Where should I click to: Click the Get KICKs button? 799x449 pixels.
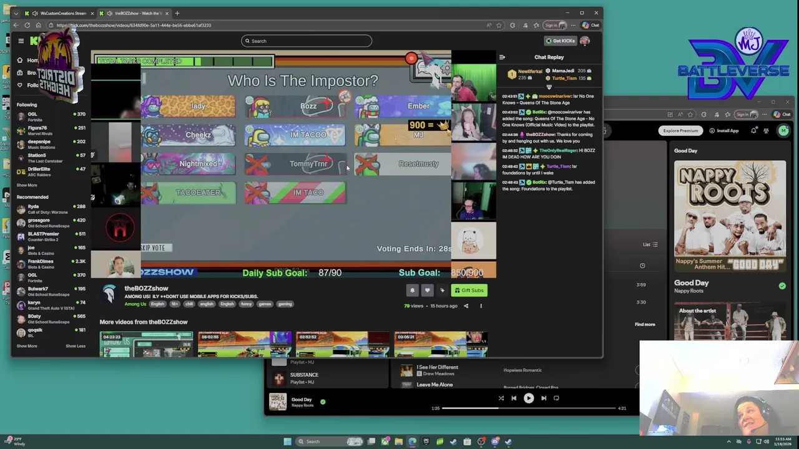(x=560, y=41)
